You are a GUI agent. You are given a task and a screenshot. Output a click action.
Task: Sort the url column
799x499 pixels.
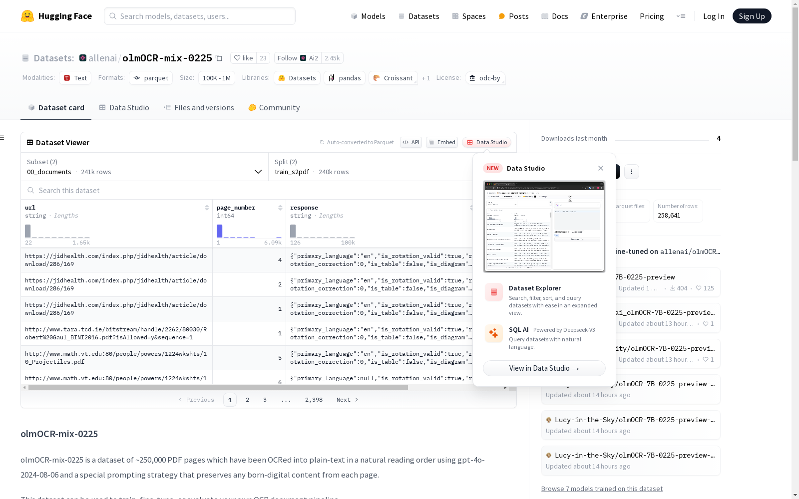tap(207, 208)
